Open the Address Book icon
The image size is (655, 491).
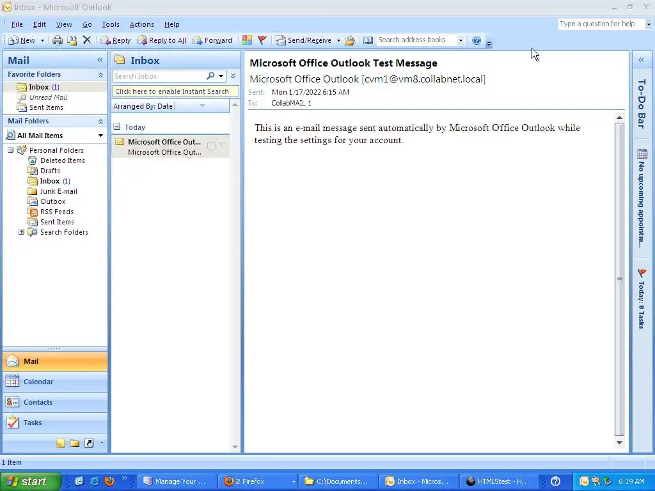[368, 40]
